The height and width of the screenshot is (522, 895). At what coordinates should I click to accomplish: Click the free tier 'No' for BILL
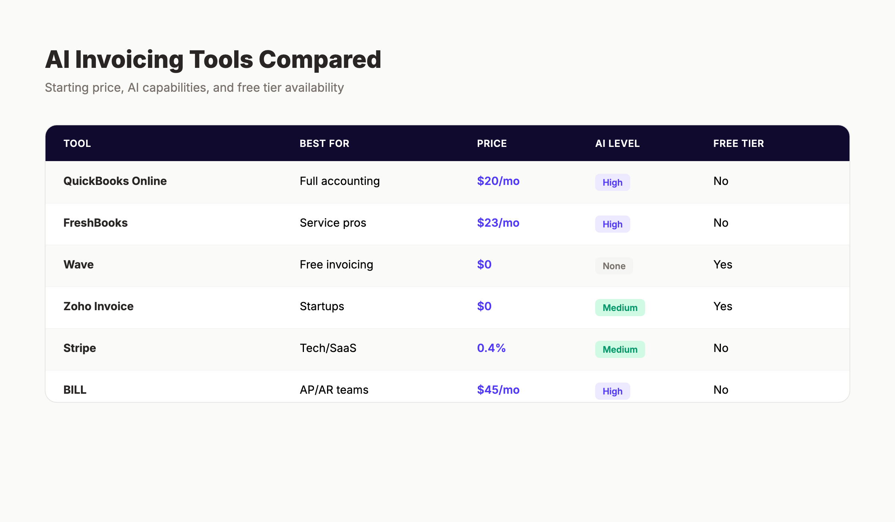pyautogui.click(x=721, y=390)
